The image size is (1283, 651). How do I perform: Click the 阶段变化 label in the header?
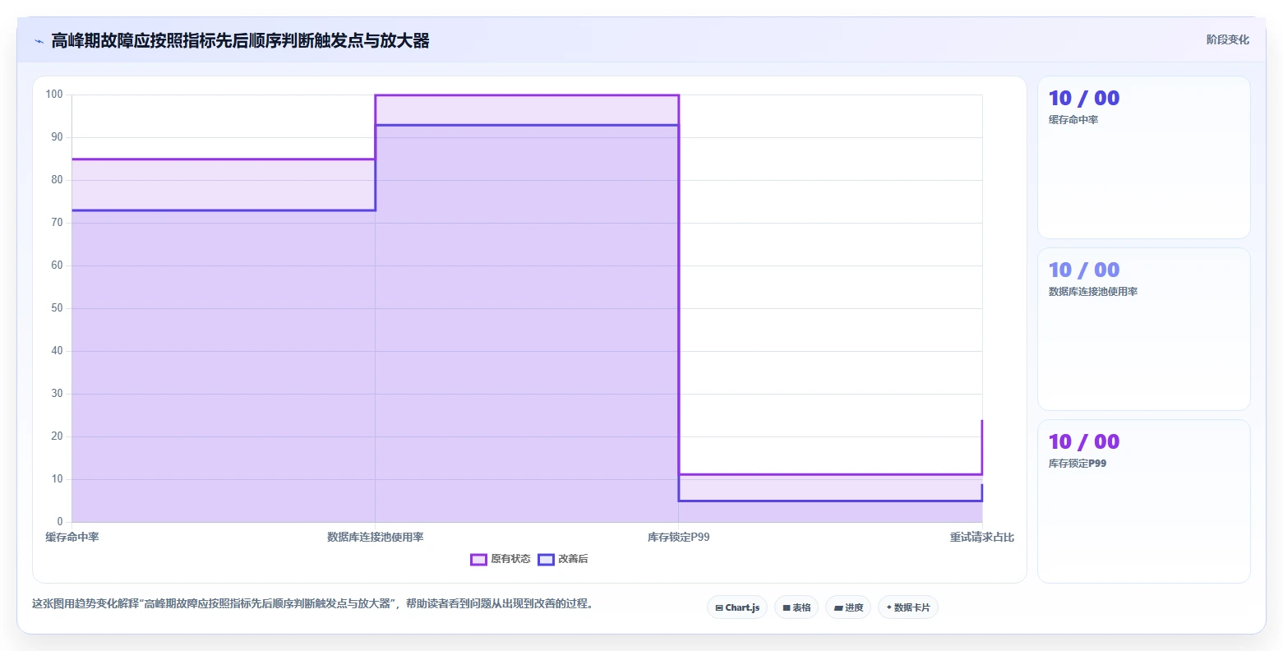[x=1228, y=39]
